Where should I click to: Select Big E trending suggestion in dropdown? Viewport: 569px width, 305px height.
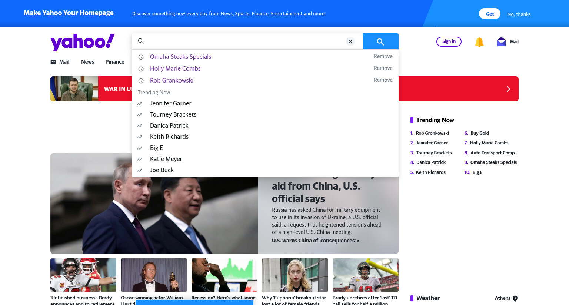pyautogui.click(x=156, y=148)
